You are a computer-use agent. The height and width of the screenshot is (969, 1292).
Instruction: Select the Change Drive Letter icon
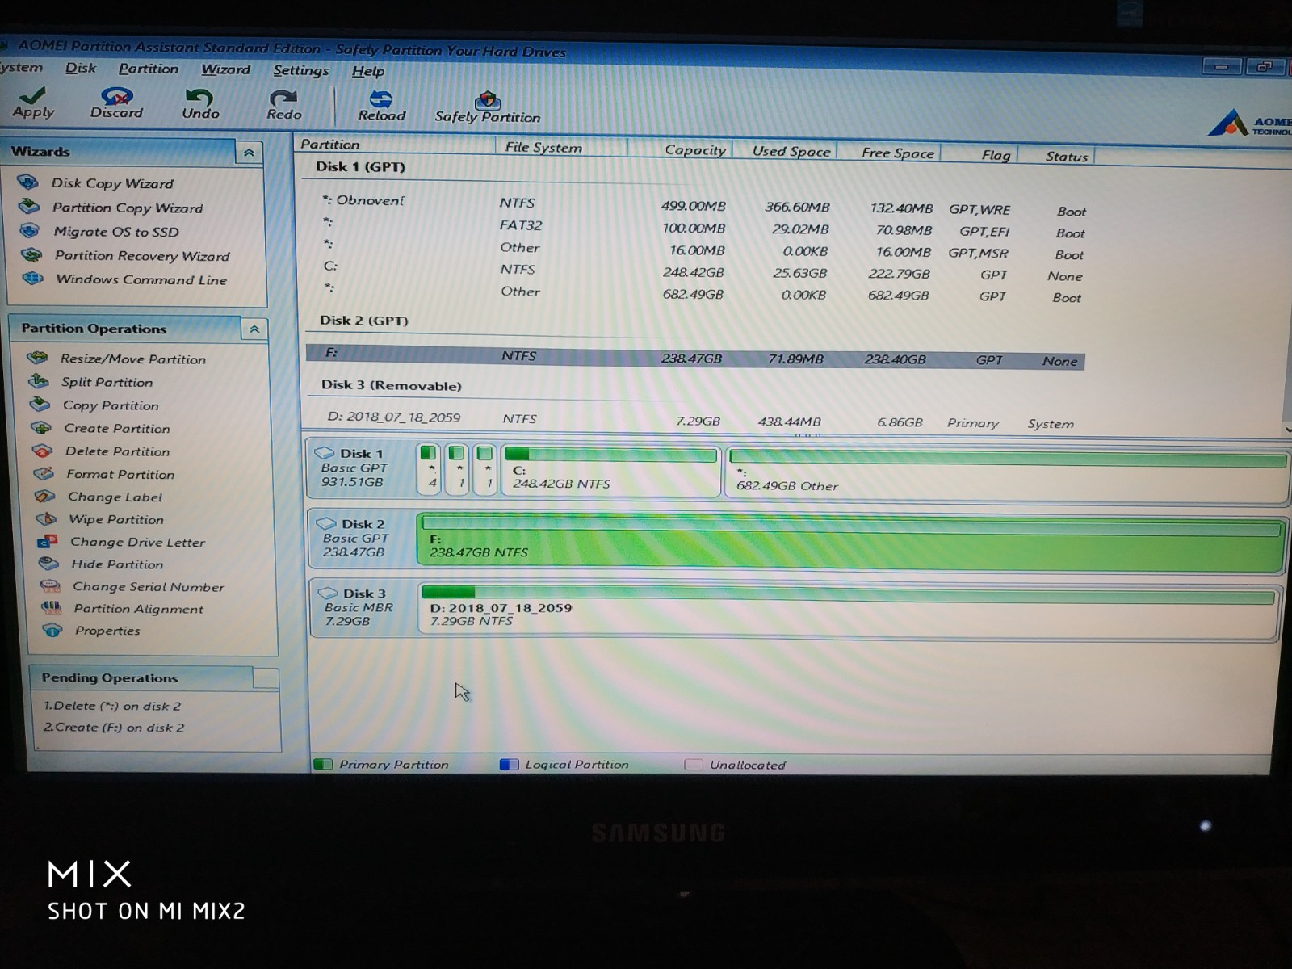click(48, 541)
